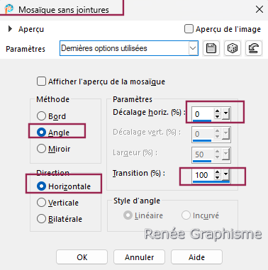Increase Décalage horiz. with up arrow
The width and height of the screenshot is (268, 270).
coord(218,111)
